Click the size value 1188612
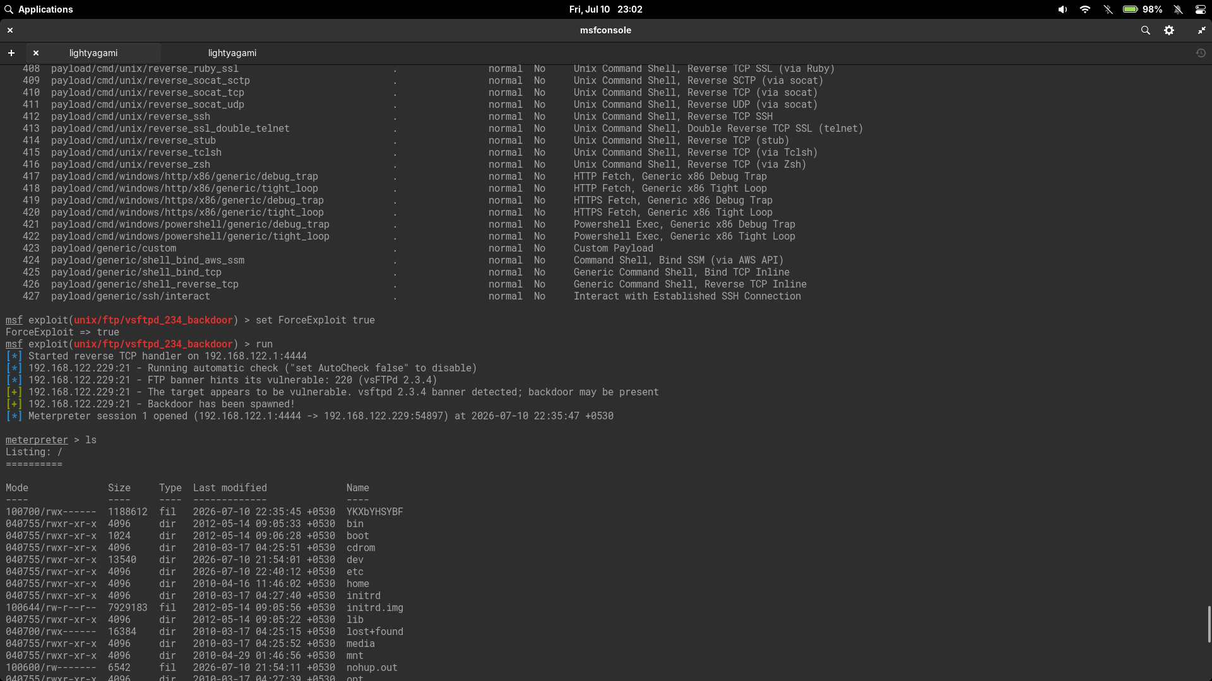 point(128,512)
